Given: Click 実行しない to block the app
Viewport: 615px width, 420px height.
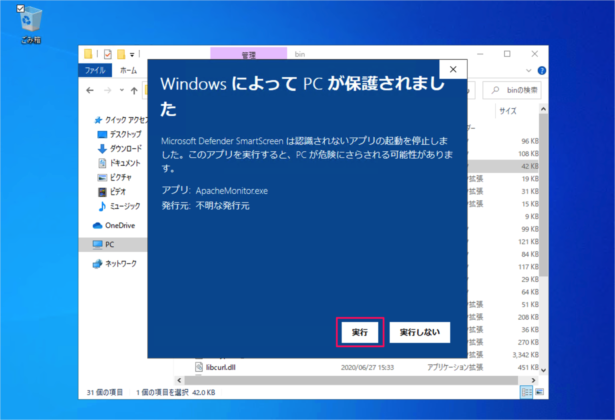Looking at the screenshot, I should point(420,332).
